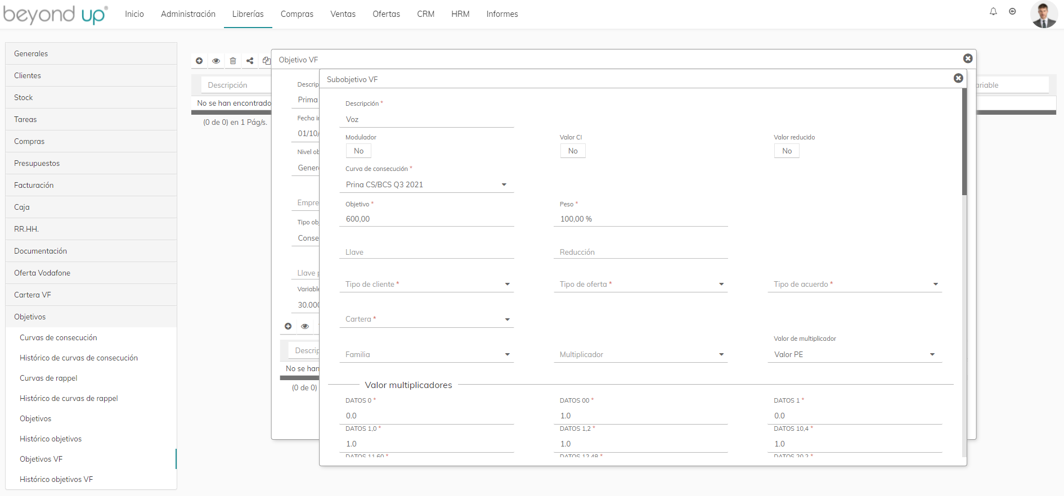This screenshot has width=1064, height=496.
Task: Click the trash delete icon in main toolbar
Action: 233,61
